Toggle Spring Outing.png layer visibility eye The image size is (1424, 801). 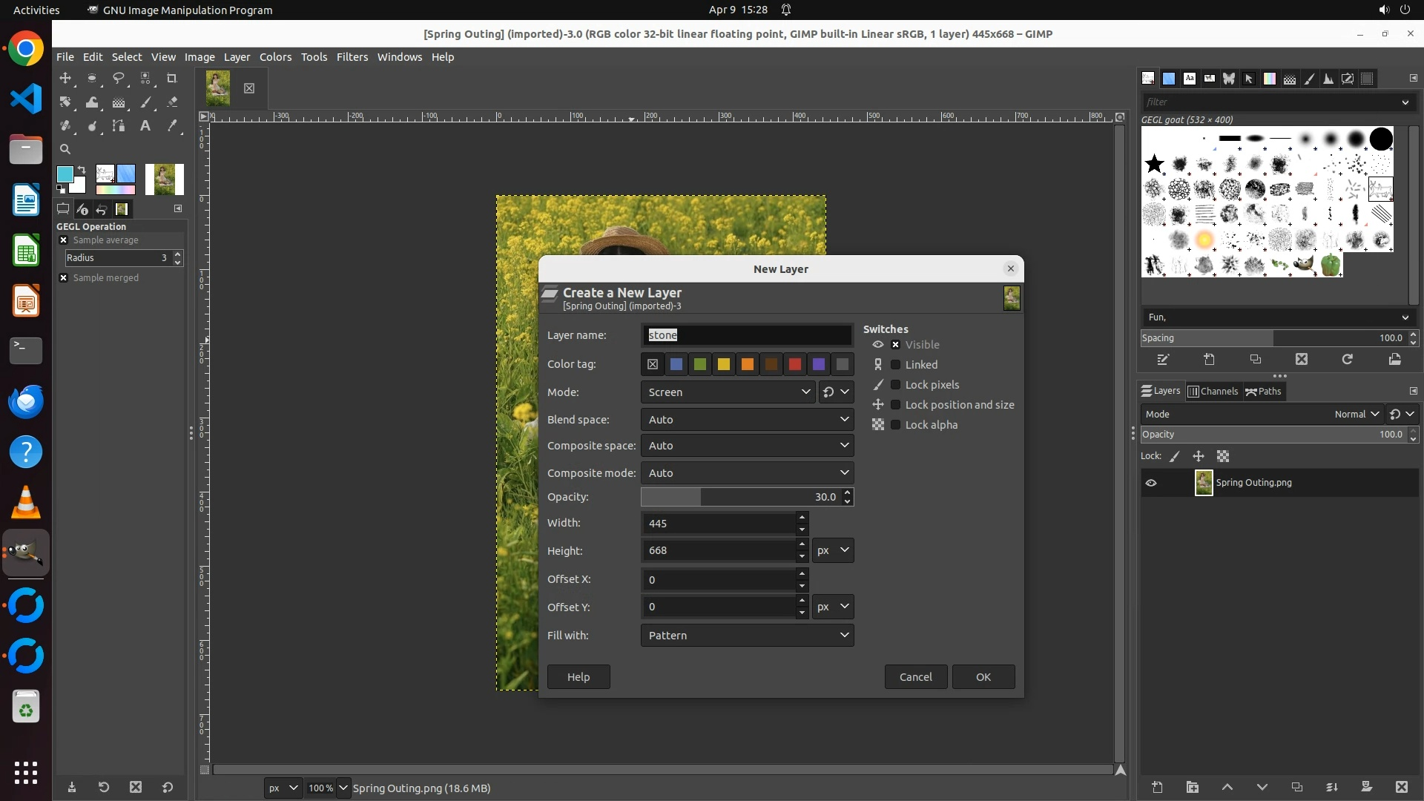[1151, 483]
